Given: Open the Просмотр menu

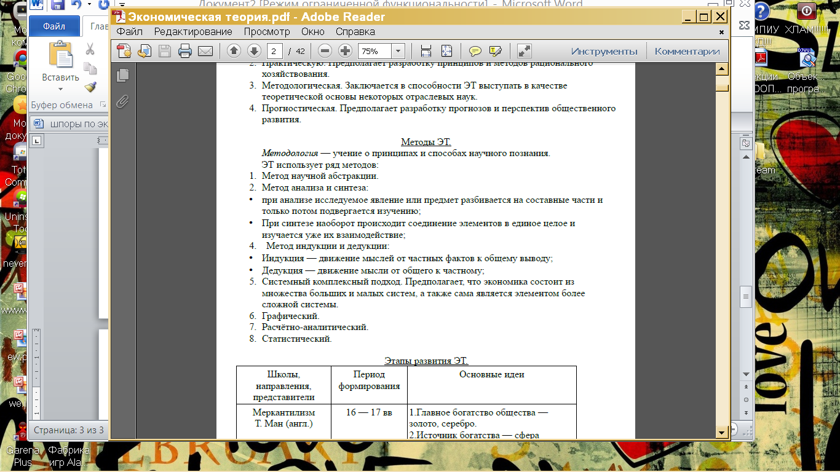Looking at the screenshot, I should pyautogui.click(x=267, y=32).
